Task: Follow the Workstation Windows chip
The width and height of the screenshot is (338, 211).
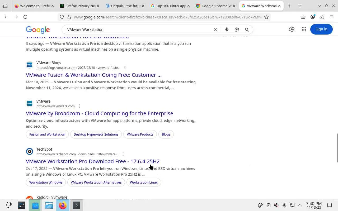Action: [46, 182]
